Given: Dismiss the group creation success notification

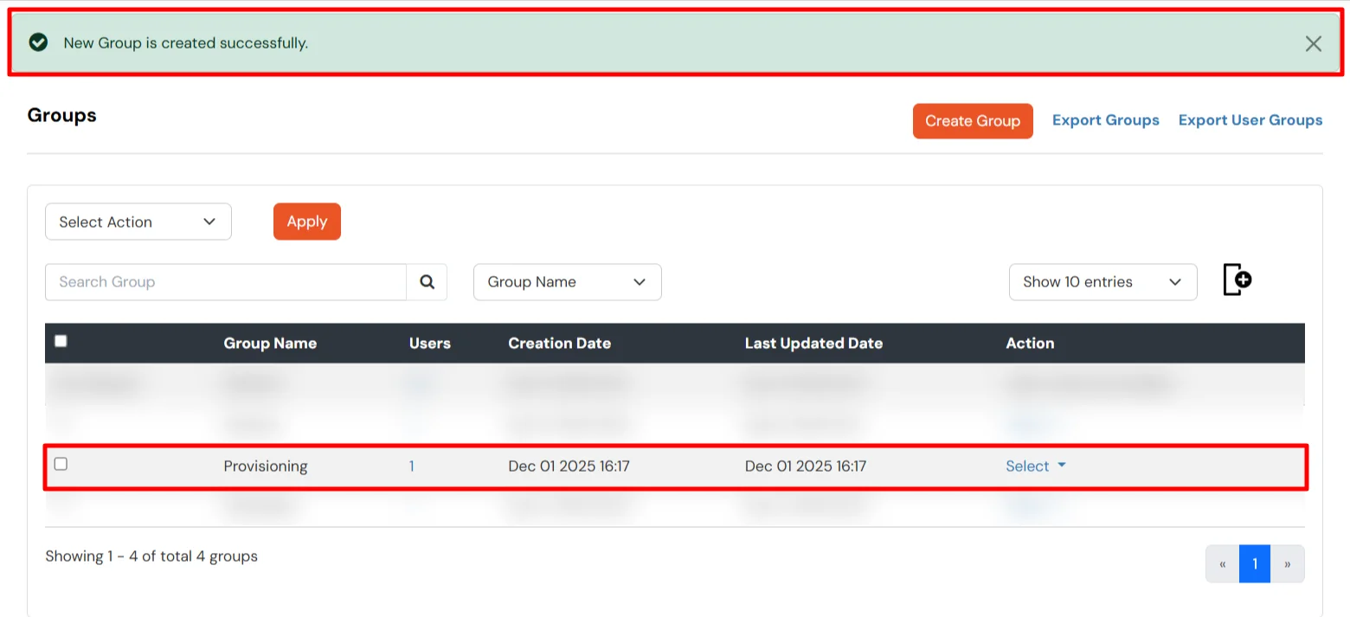Looking at the screenshot, I should point(1313,42).
